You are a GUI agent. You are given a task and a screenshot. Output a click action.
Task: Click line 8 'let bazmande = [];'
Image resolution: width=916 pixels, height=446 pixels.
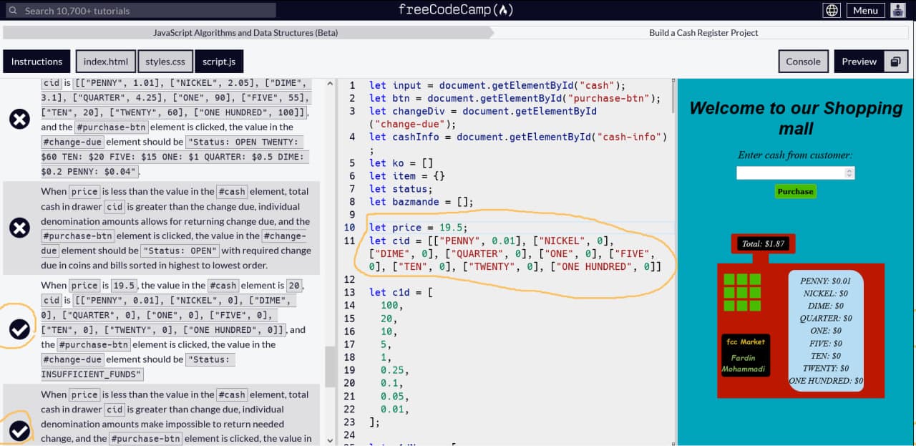[421, 202]
